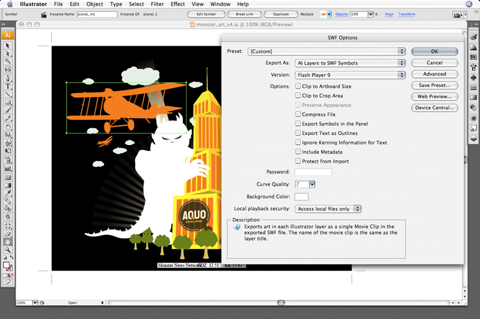Open the Layers panel icon

tap(474, 139)
